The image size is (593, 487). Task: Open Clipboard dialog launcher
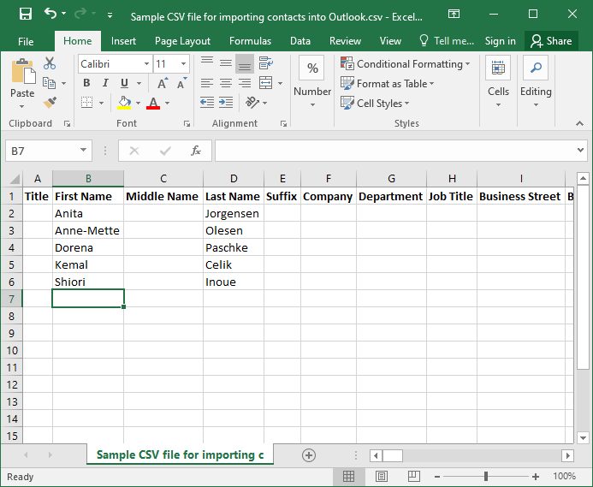click(68, 124)
